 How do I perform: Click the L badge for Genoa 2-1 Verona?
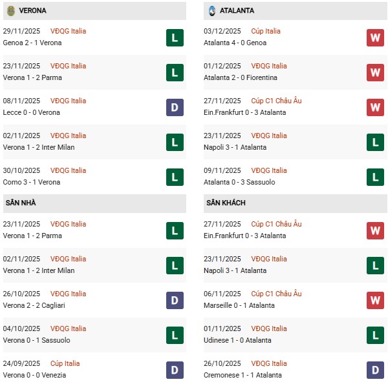175,38
